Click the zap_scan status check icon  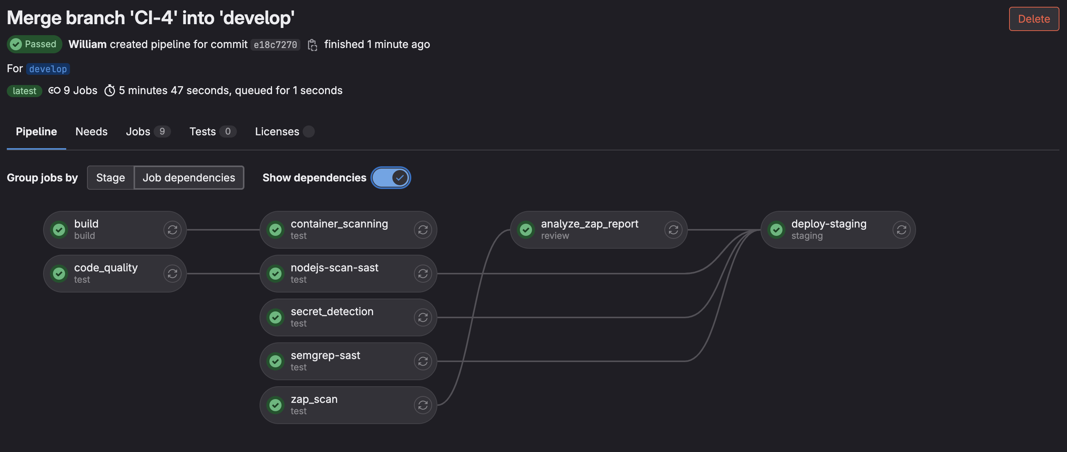(x=275, y=405)
